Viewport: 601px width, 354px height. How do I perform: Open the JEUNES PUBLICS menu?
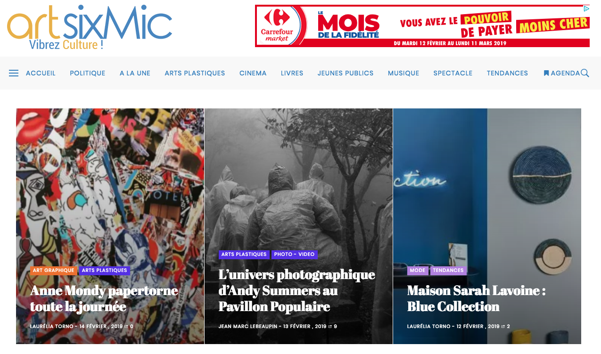click(x=346, y=73)
